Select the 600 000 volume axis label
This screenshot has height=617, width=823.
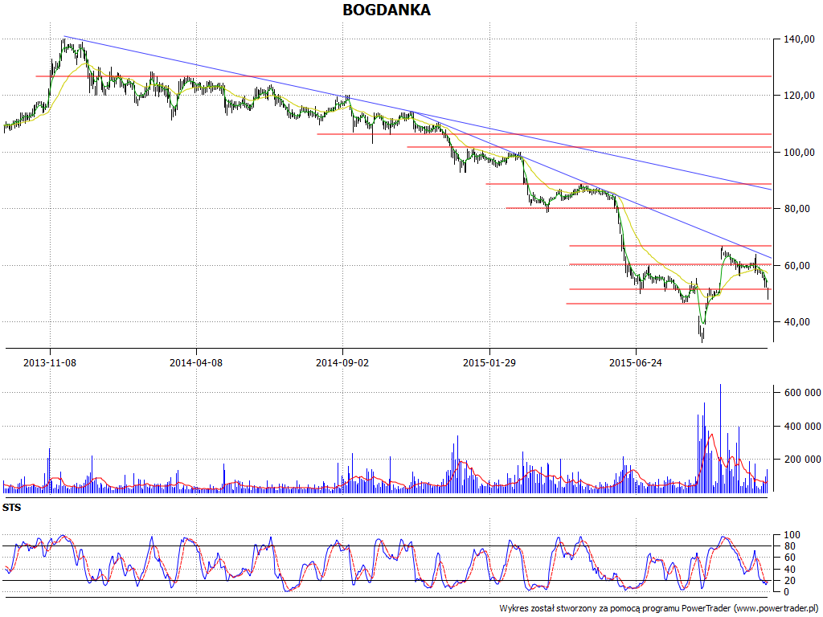[x=803, y=393]
